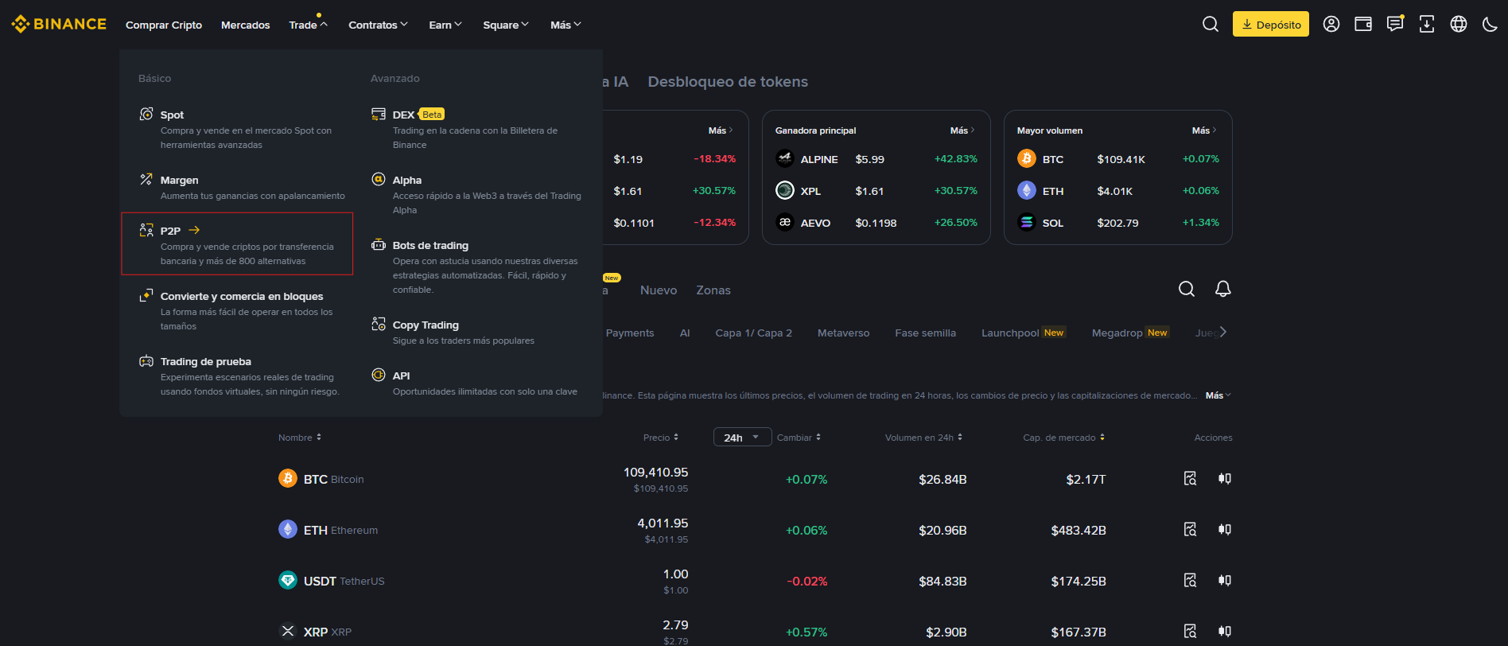Image resolution: width=1508 pixels, height=646 pixels.
Task: Open the chat support icon
Action: (x=1395, y=24)
